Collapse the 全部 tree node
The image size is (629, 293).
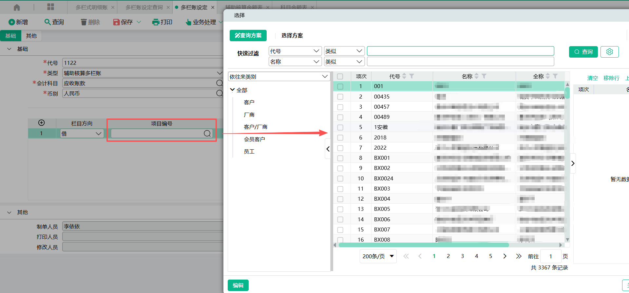pos(232,90)
